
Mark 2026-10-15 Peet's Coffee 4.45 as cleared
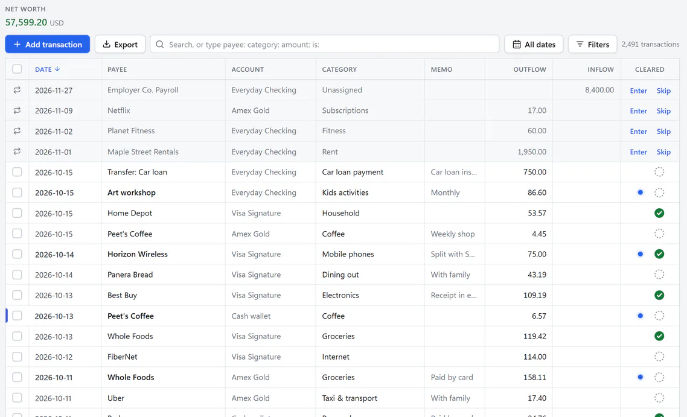click(659, 234)
